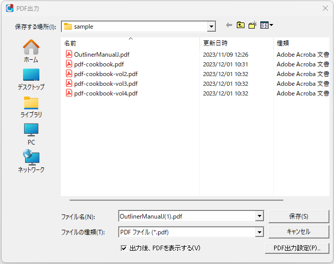Create a new folder
This screenshot has height=264, width=334.
(253, 25)
